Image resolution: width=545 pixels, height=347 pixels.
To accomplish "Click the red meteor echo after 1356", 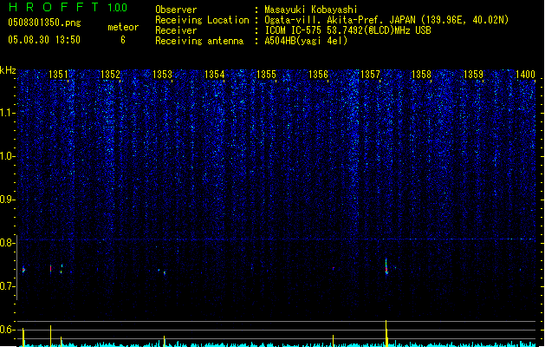I will point(334,268).
